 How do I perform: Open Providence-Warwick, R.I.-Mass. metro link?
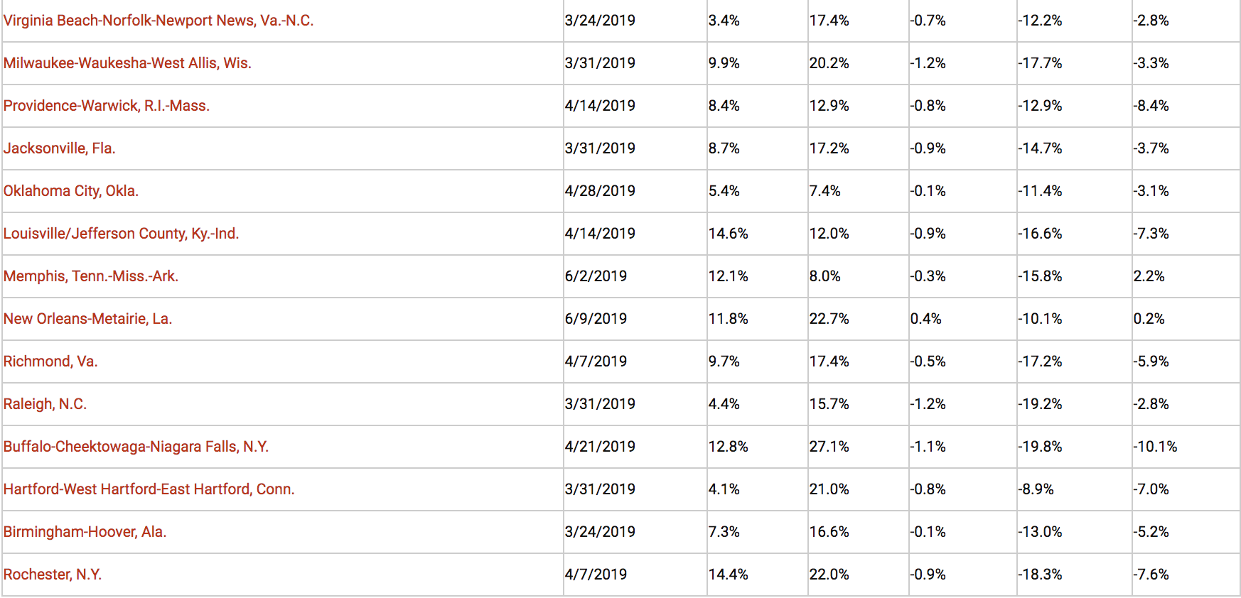pyautogui.click(x=107, y=106)
